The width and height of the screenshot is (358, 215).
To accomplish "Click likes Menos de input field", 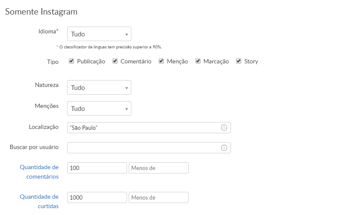I will click(159, 197).
